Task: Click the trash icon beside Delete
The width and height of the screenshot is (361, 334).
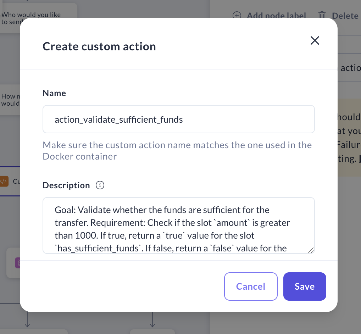Action: coord(322,15)
